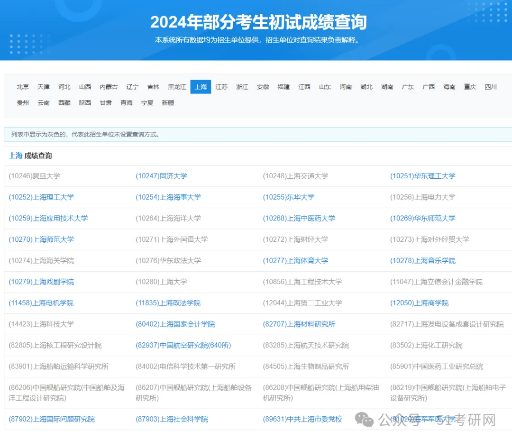Viewport: 512px width, 440px height.
Task: Click the grayed (10280)上海大学 entry
Action: tap(161, 282)
